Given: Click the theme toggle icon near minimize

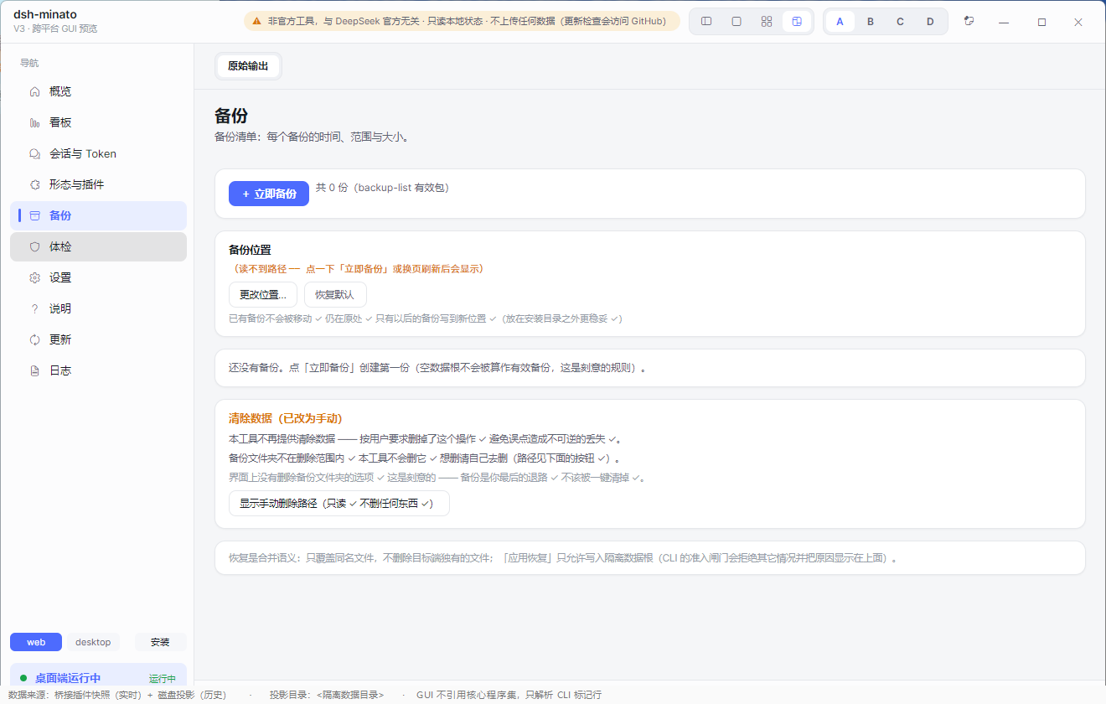Looking at the screenshot, I should [969, 21].
